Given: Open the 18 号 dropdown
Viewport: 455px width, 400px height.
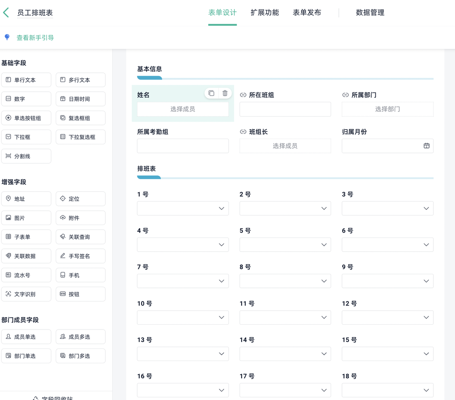Looking at the screenshot, I should point(388,390).
